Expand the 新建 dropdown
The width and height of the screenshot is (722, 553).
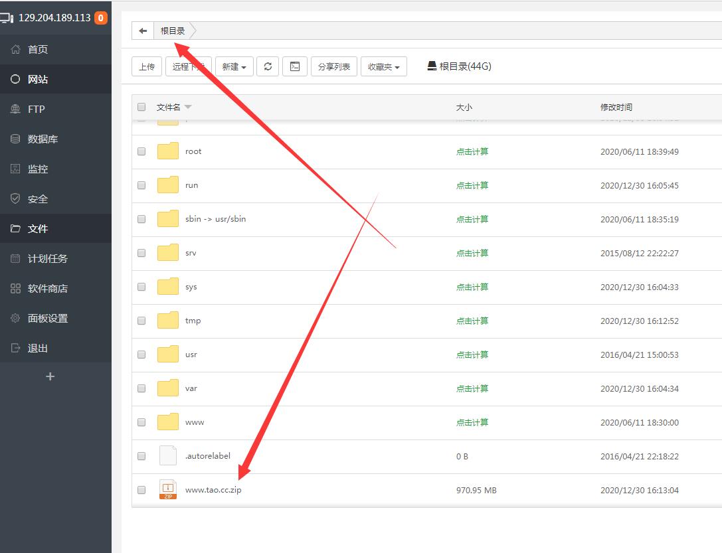coord(234,66)
